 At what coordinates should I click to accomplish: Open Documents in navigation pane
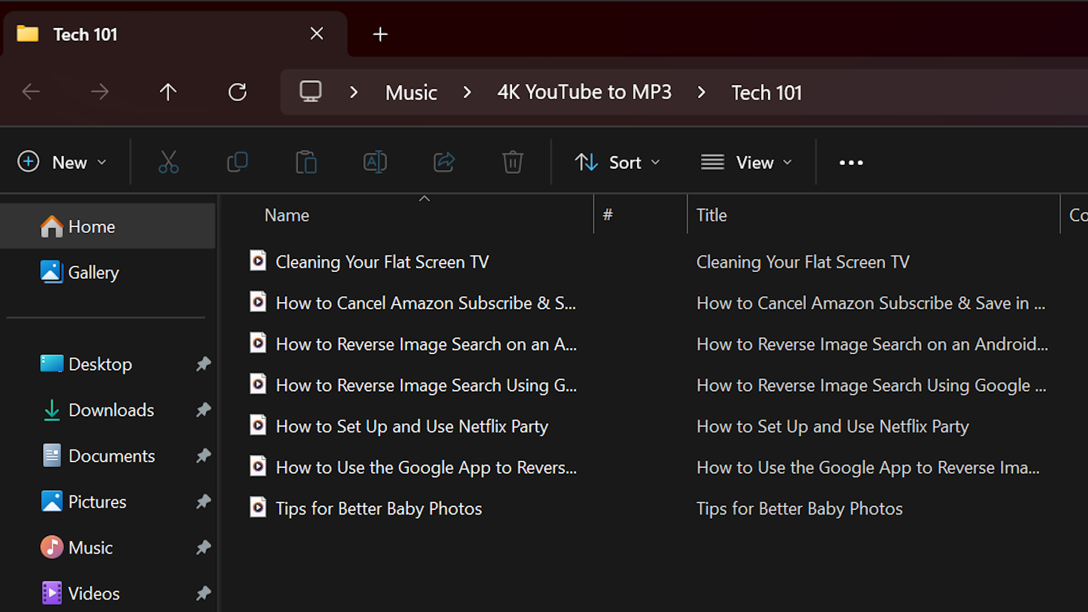click(x=108, y=456)
